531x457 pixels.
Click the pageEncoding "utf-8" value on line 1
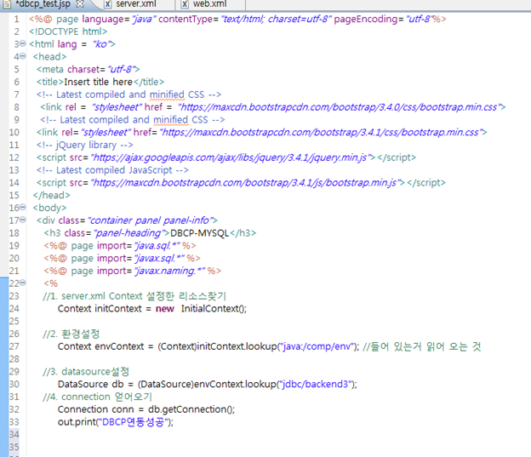point(420,19)
